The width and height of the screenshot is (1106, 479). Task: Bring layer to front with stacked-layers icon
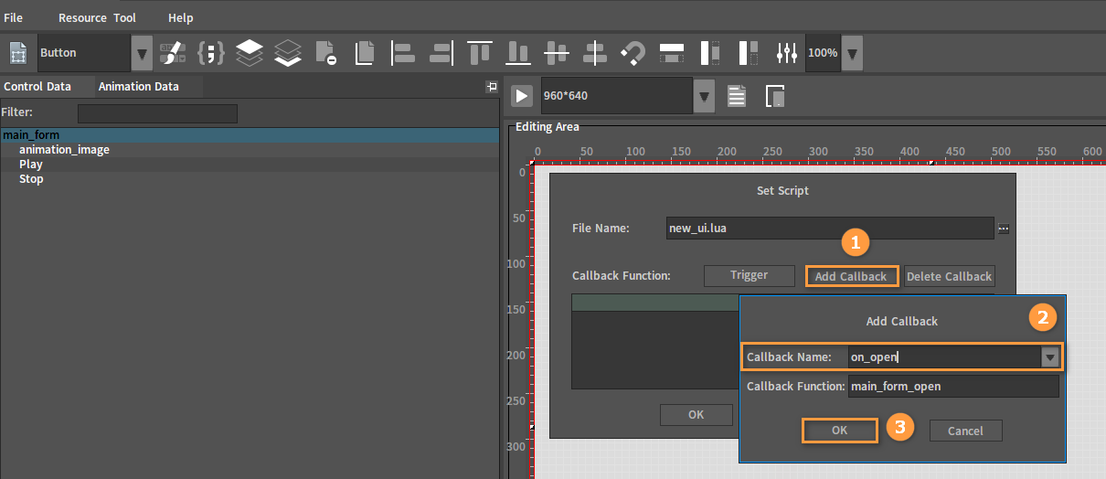pos(250,53)
